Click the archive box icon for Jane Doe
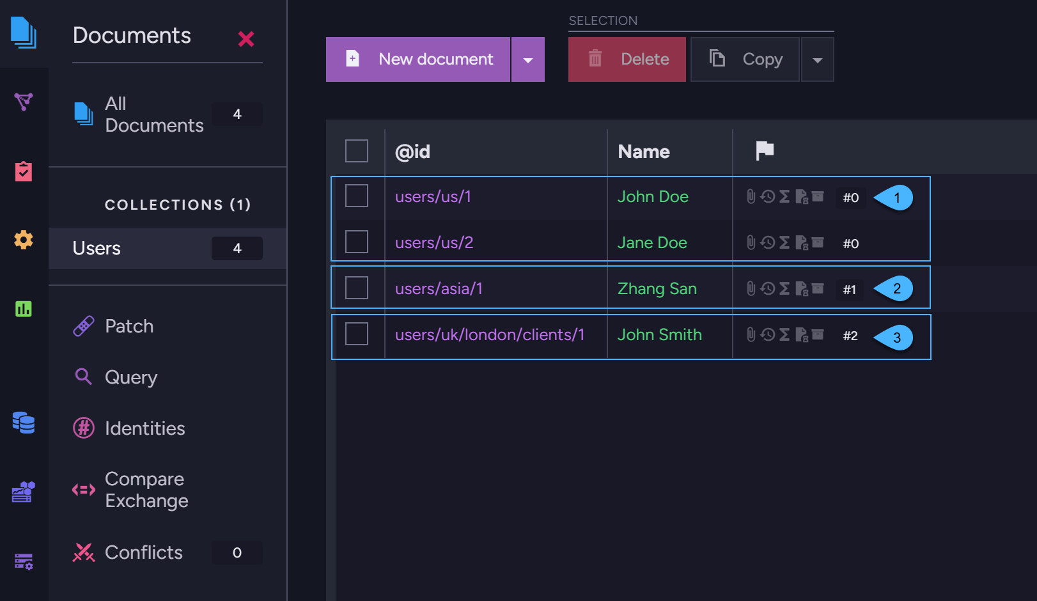The width and height of the screenshot is (1037, 601). (x=818, y=242)
